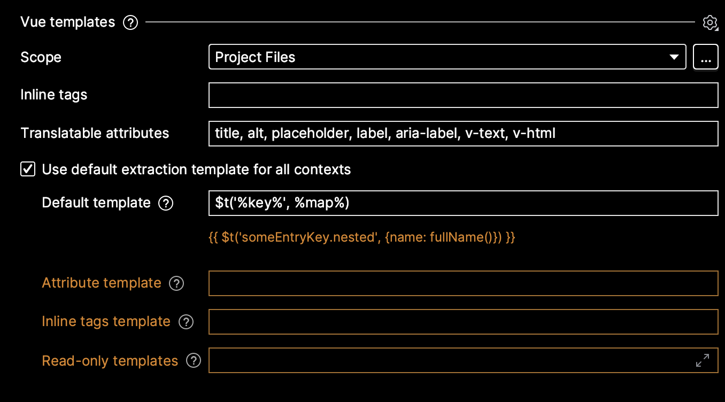Open the Vue templates help tooltip
Screen dimensions: 725x402
(x=130, y=22)
